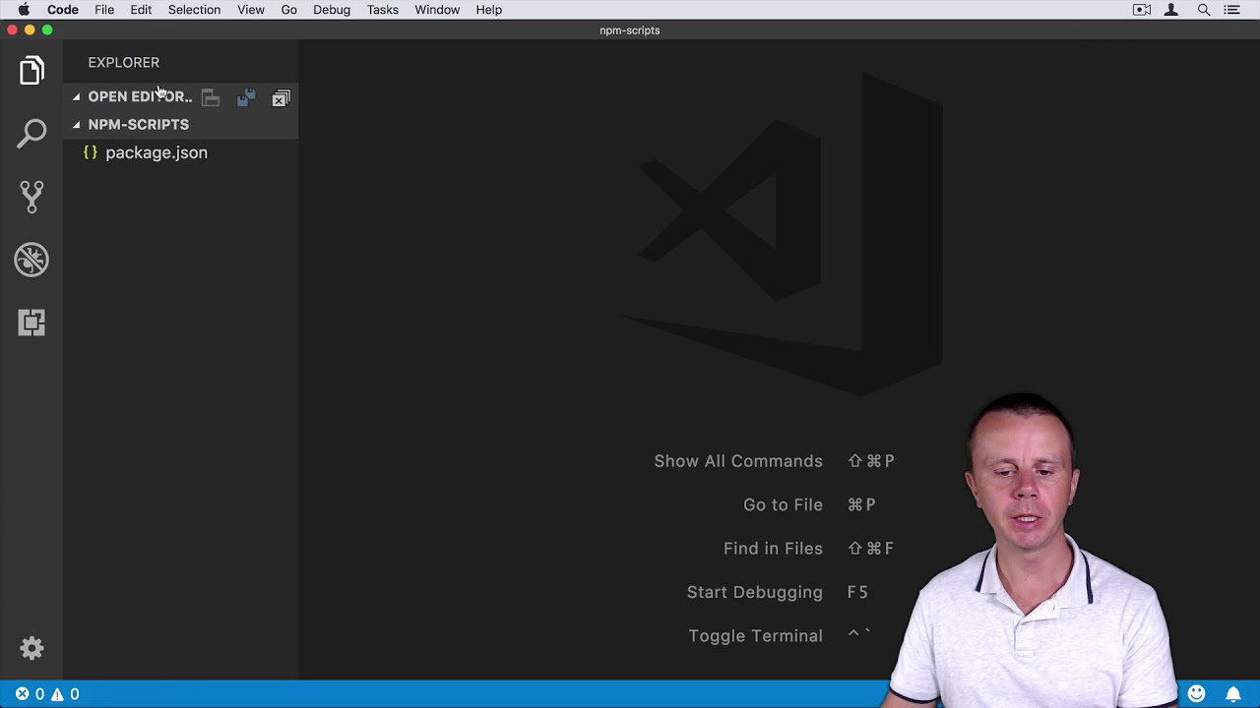
Task: Click the EXPLORER panel title
Action: (124, 63)
